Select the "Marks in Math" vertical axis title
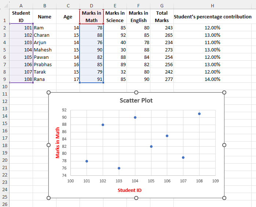The width and height of the screenshot is (256, 207). (x=58, y=143)
